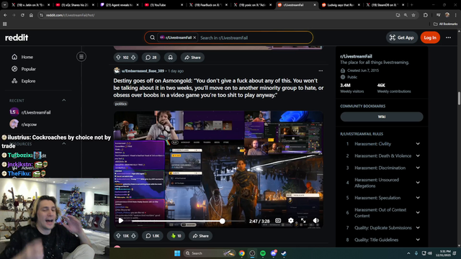Open the Destiny goes off on Asmongold post title
461x259 pixels.
(218, 88)
